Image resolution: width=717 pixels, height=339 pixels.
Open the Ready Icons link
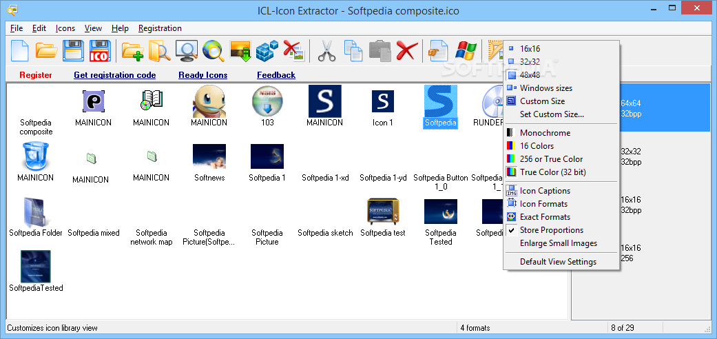point(203,75)
